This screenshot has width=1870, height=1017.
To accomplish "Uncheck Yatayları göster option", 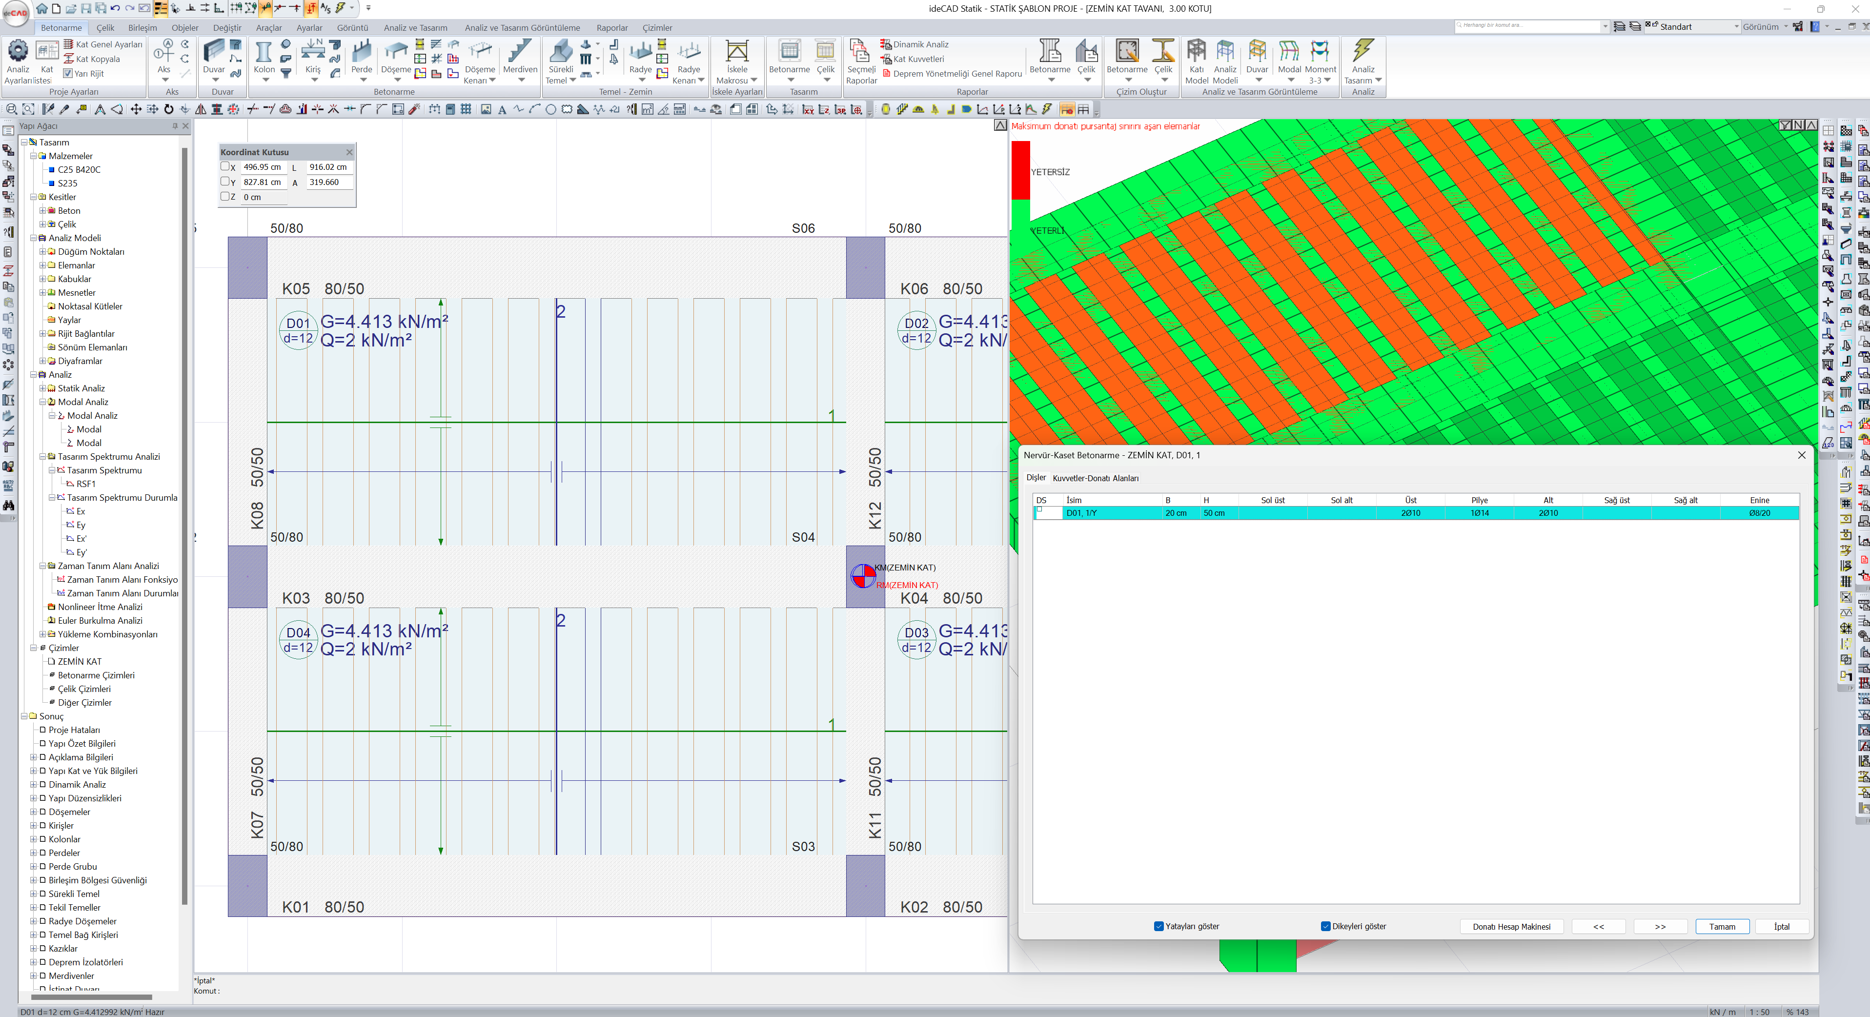I will click(1159, 926).
